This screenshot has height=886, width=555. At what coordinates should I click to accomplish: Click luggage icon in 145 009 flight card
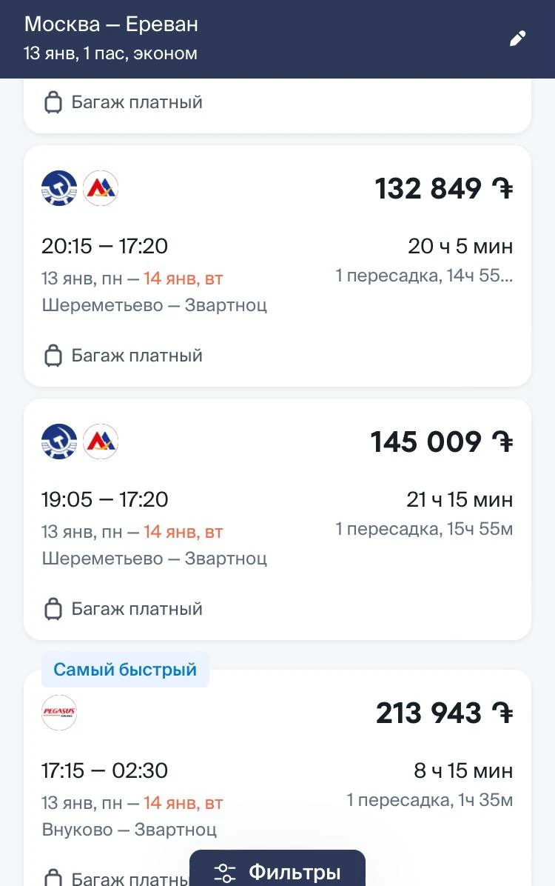(53, 609)
